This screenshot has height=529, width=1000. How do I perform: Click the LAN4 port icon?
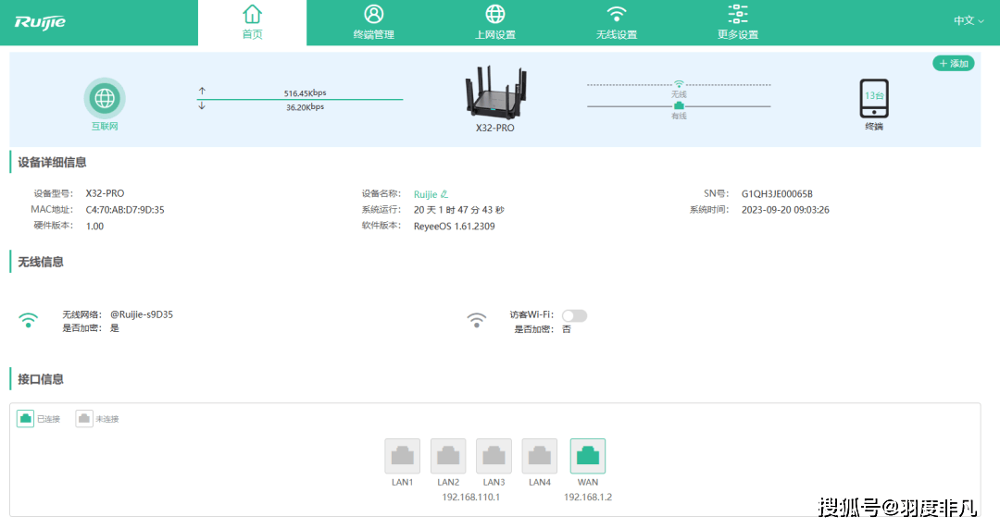540,456
